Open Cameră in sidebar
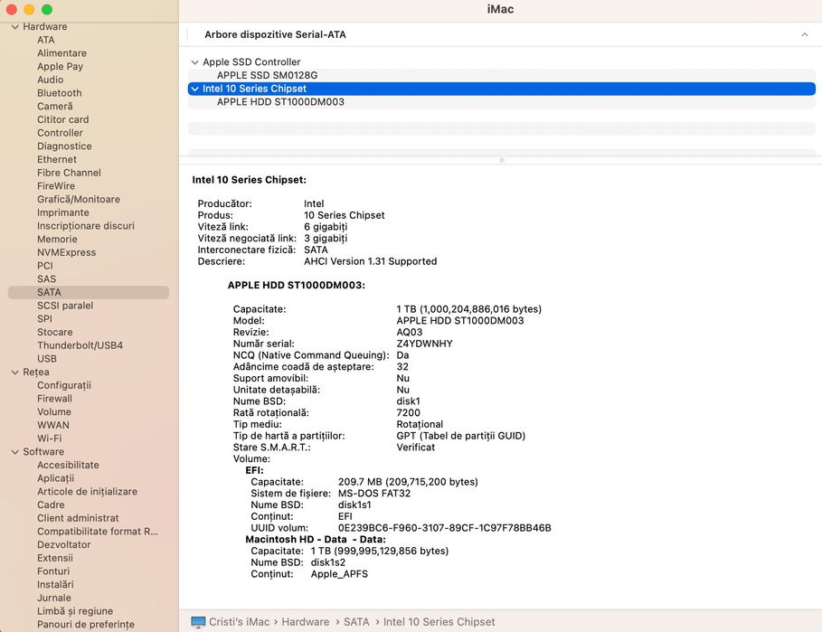 click(54, 107)
